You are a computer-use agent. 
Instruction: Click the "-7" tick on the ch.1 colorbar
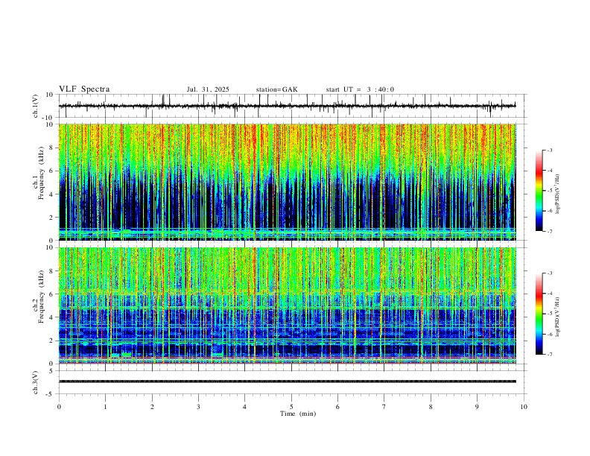tap(549, 232)
